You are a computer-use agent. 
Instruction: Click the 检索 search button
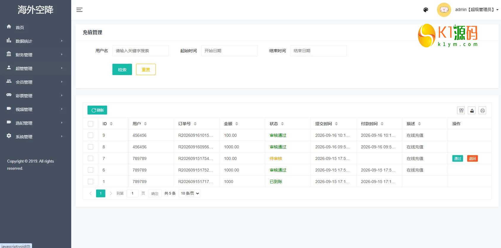(122, 69)
